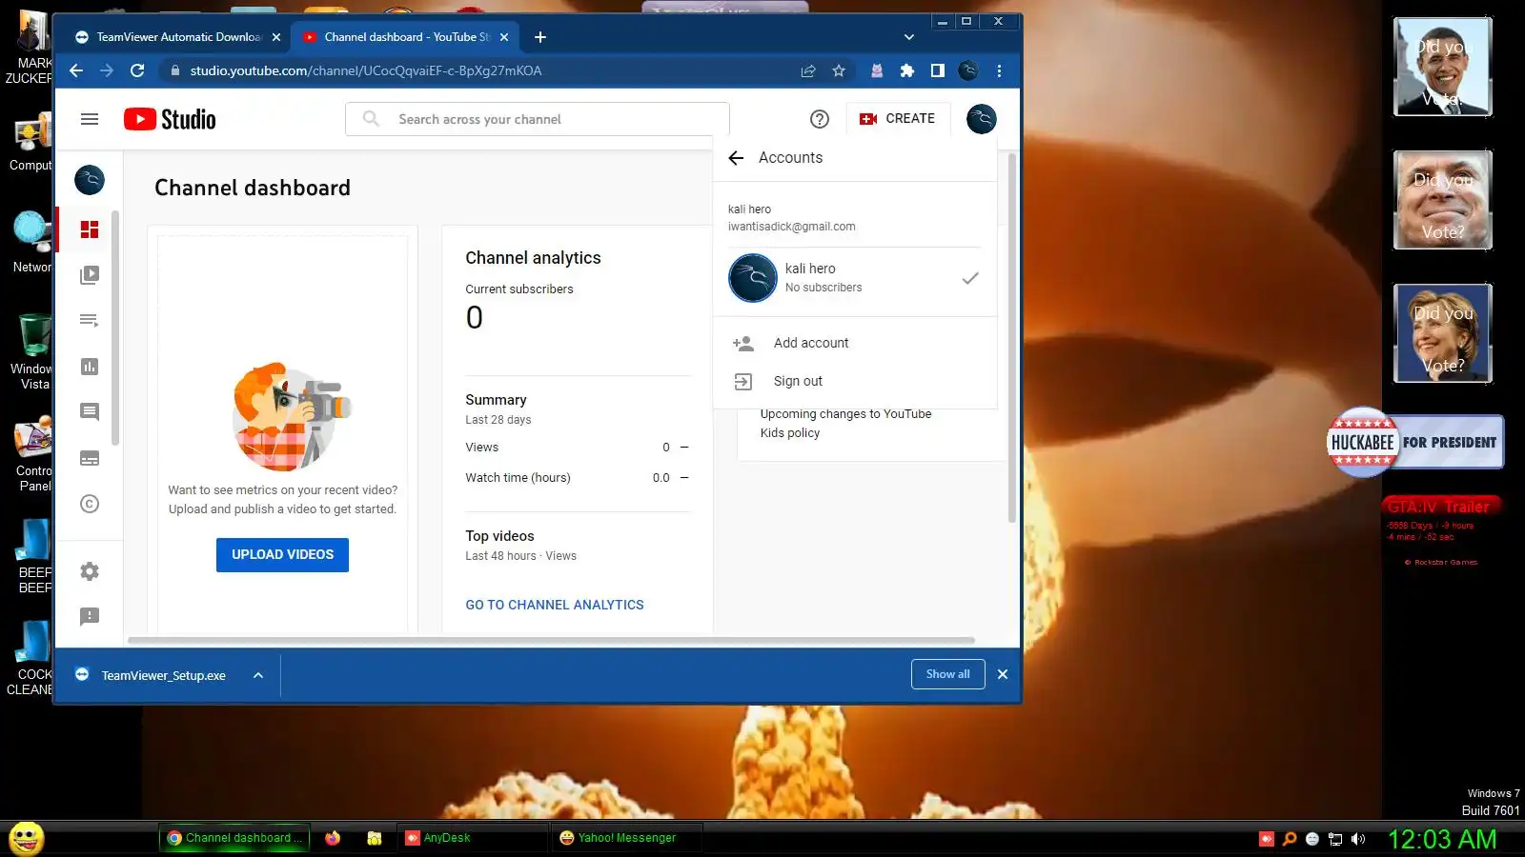Viewport: 1525px width, 857px height.
Task: Open the folder icon in the taskbar
Action: pos(375,838)
